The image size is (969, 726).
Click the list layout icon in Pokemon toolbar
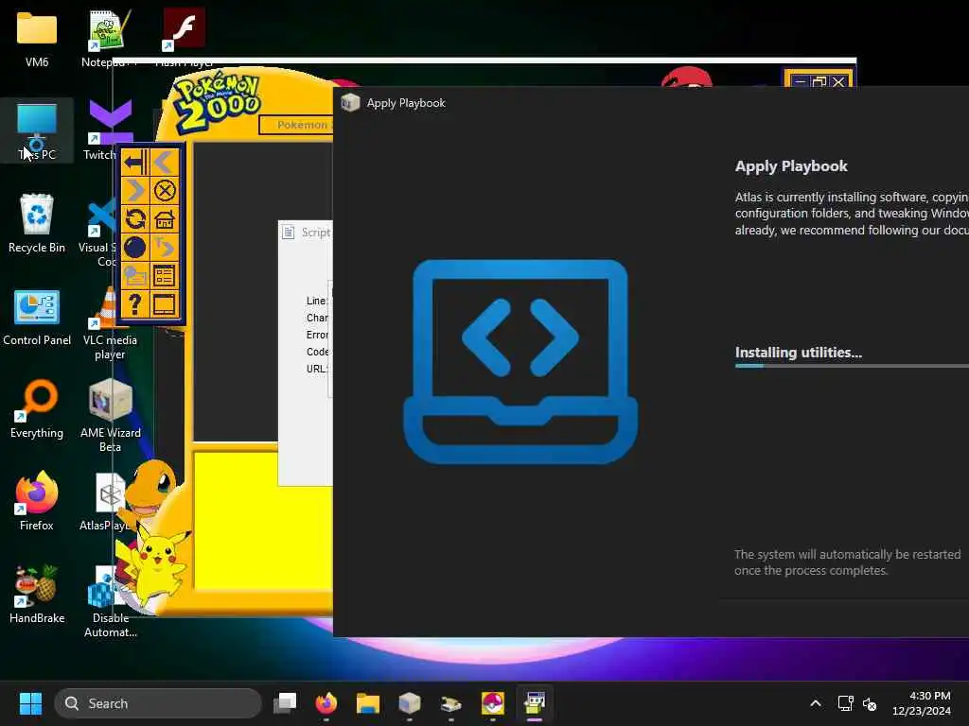click(x=165, y=276)
